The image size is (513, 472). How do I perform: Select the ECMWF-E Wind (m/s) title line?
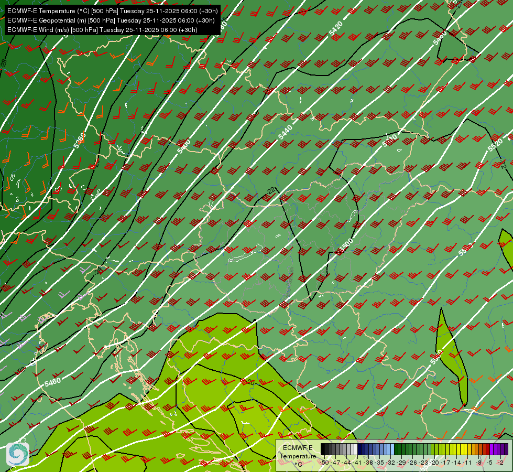pos(102,30)
